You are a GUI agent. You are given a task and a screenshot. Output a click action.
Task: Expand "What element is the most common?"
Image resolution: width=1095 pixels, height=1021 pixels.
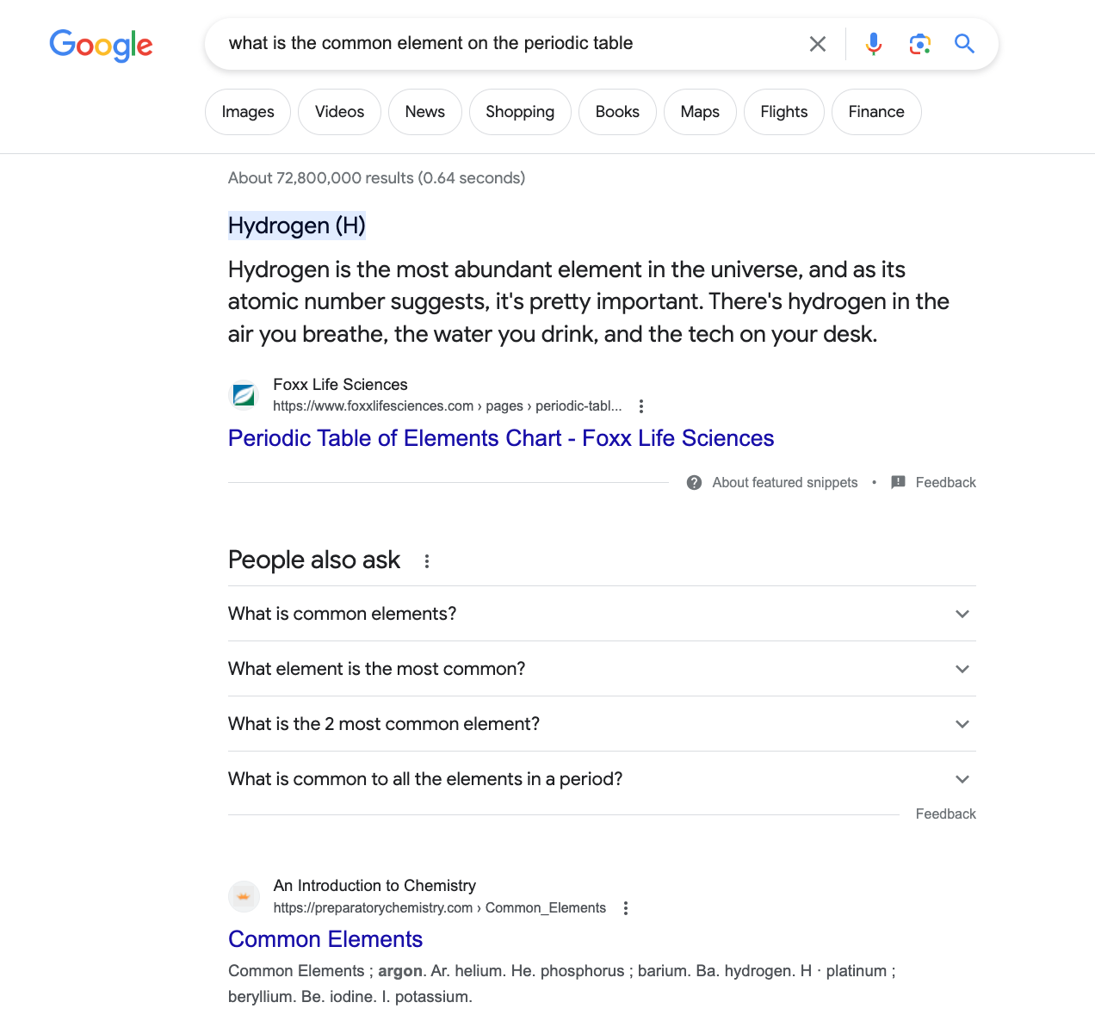pos(602,669)
